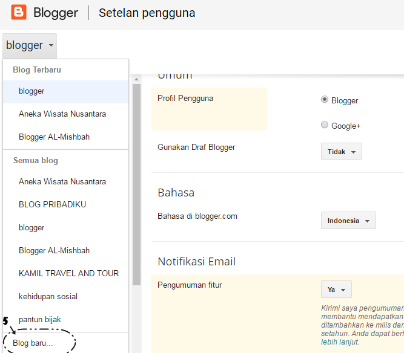
Task: Click blogger under Semua blog
Action: coord(31,228)
